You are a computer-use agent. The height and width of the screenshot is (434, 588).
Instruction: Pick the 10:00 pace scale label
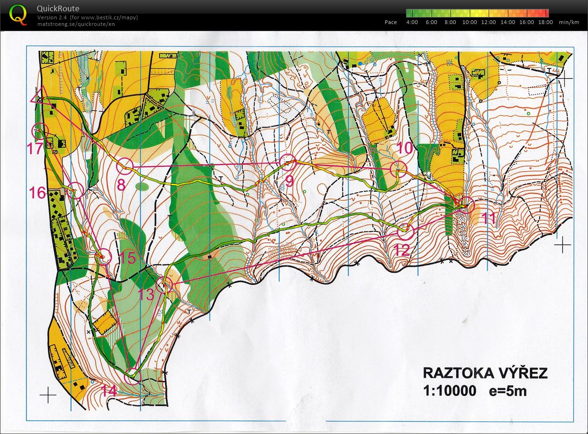coord(469,22)
